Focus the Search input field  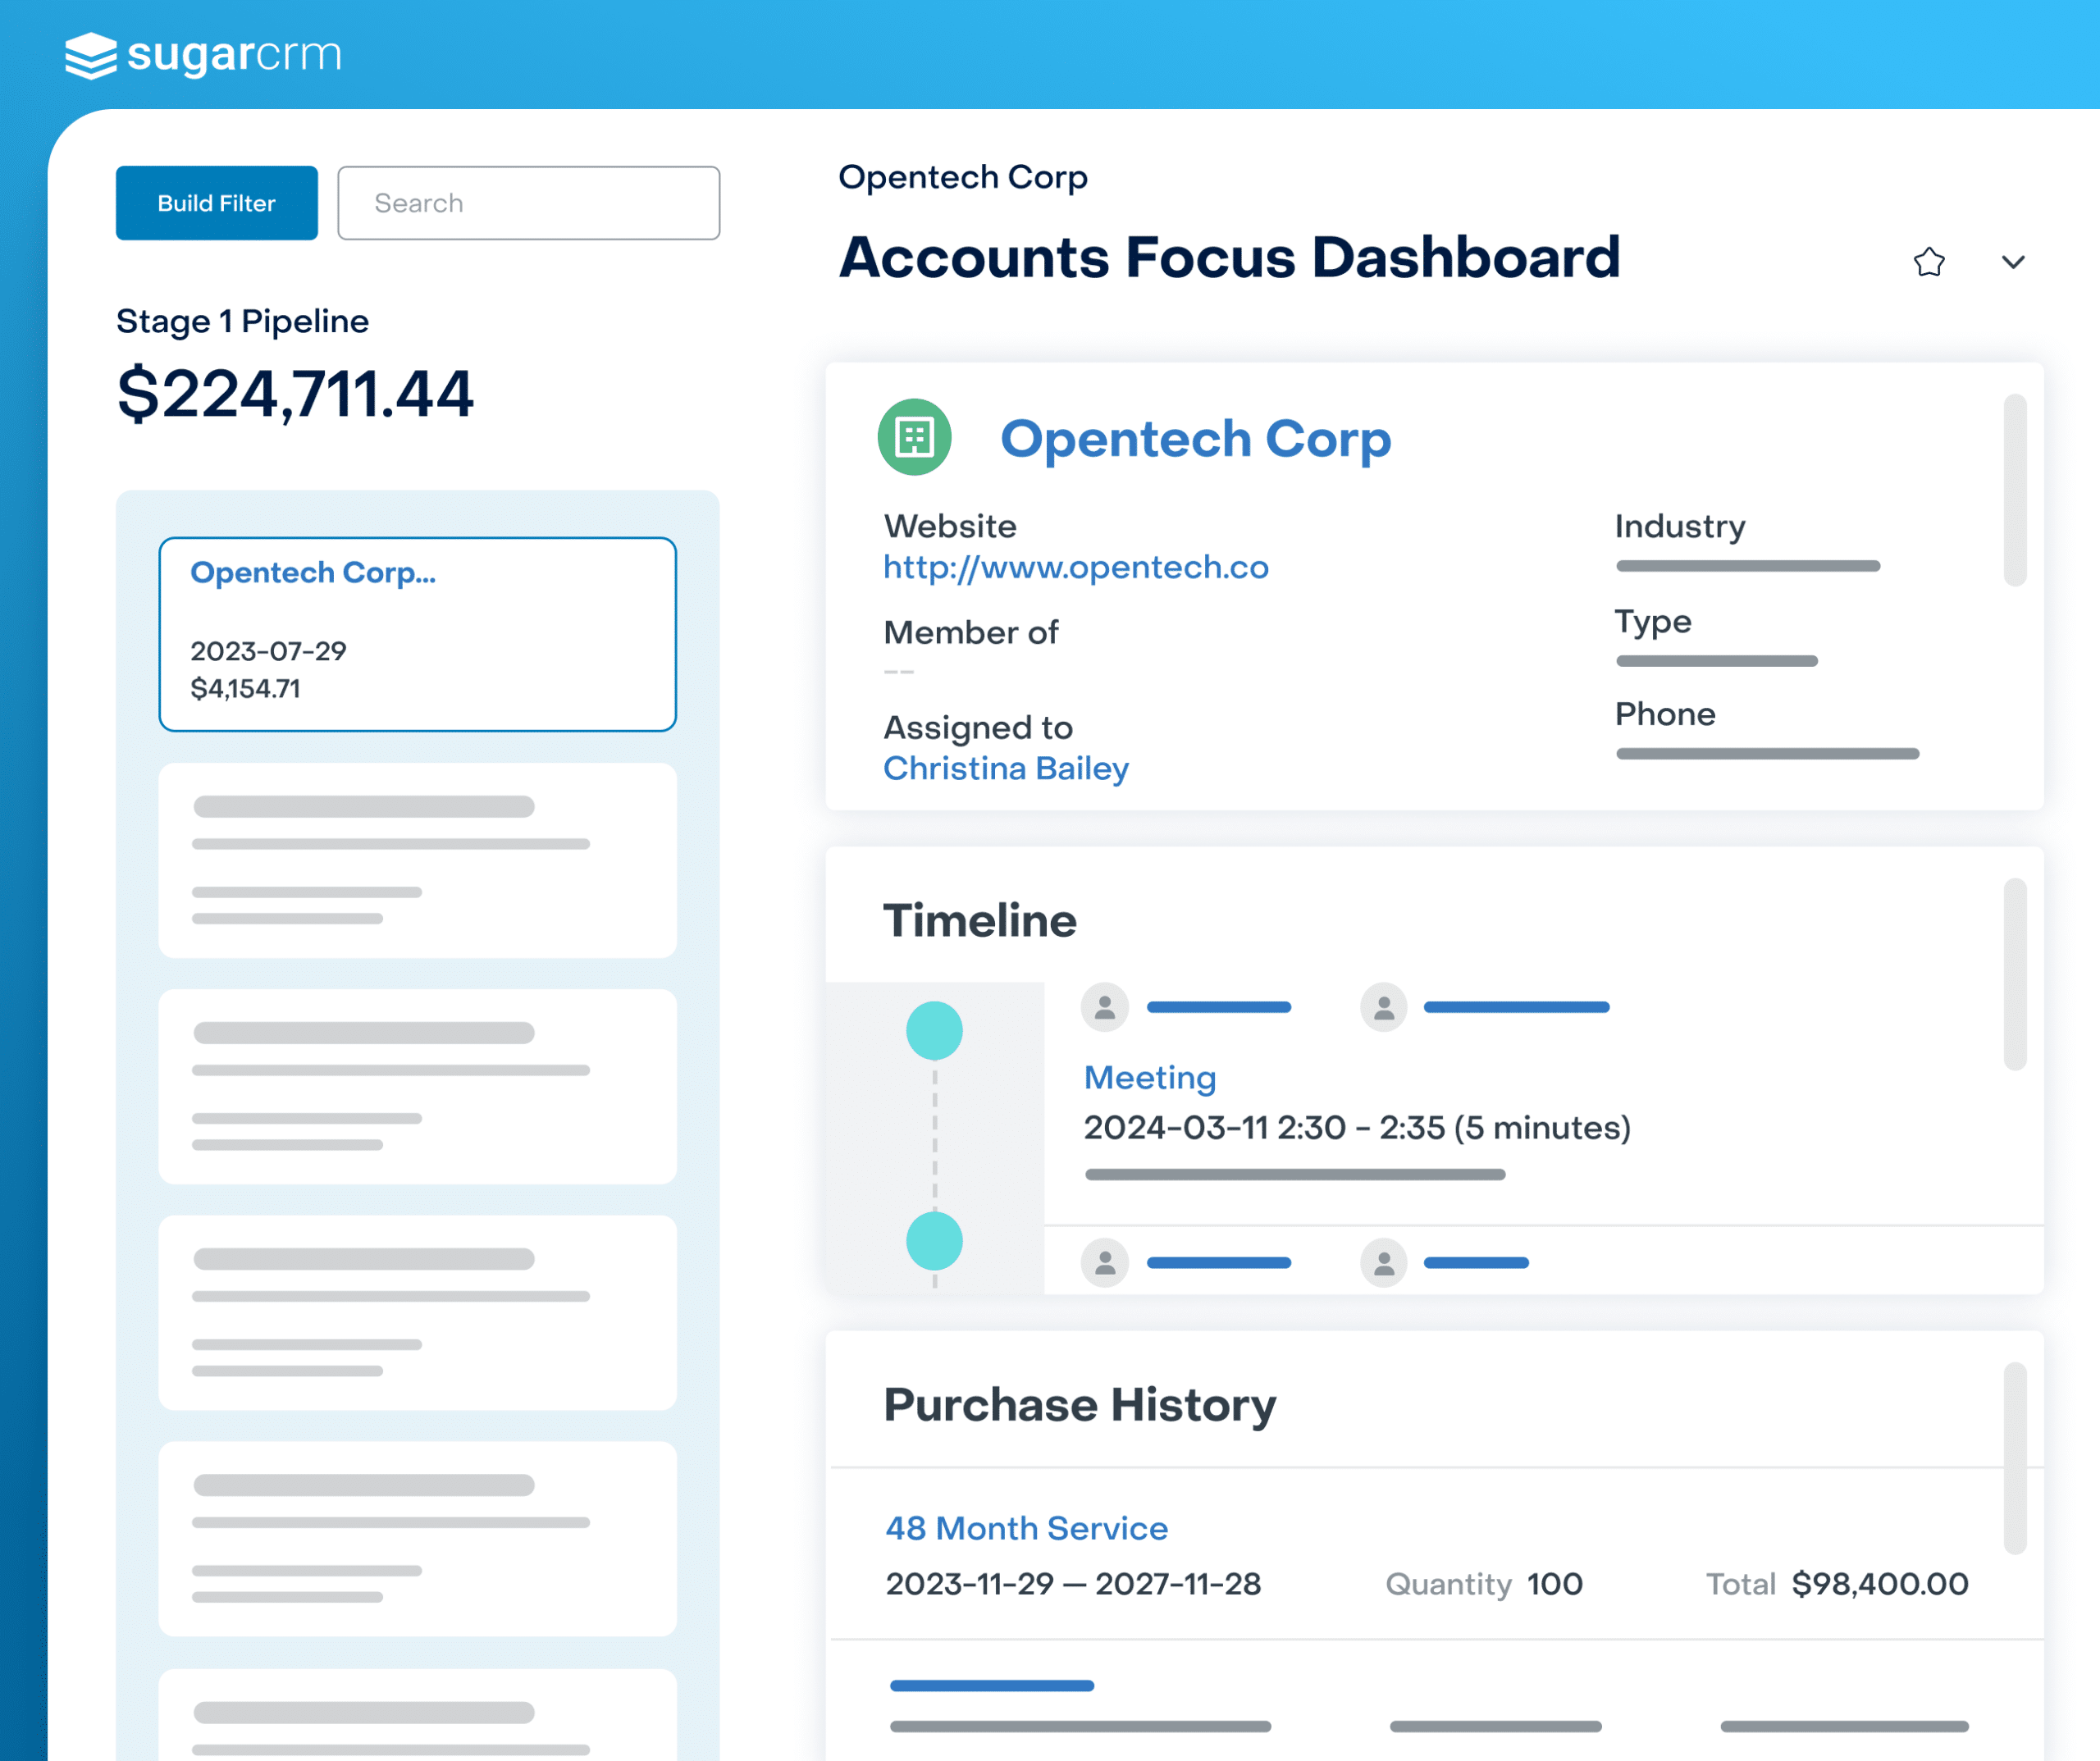pyautogui.click(x=529, y=203)
